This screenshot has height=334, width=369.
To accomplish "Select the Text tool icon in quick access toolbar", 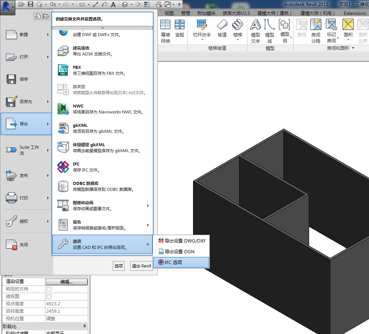I will tap(113, 4).
